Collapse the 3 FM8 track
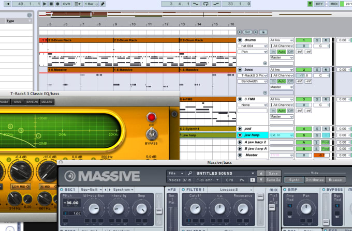 [x=240, y=99]
